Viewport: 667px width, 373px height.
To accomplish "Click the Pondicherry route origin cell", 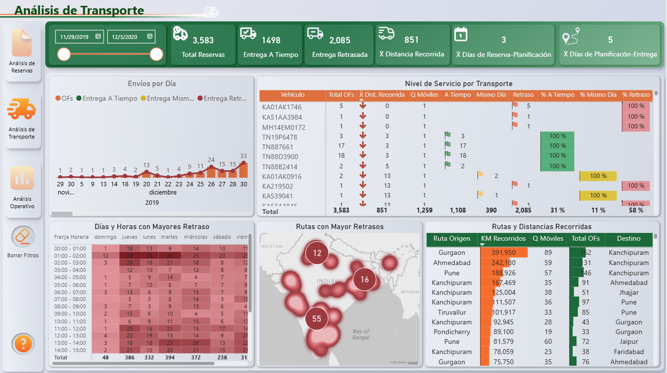I will (x=452, y=332).
